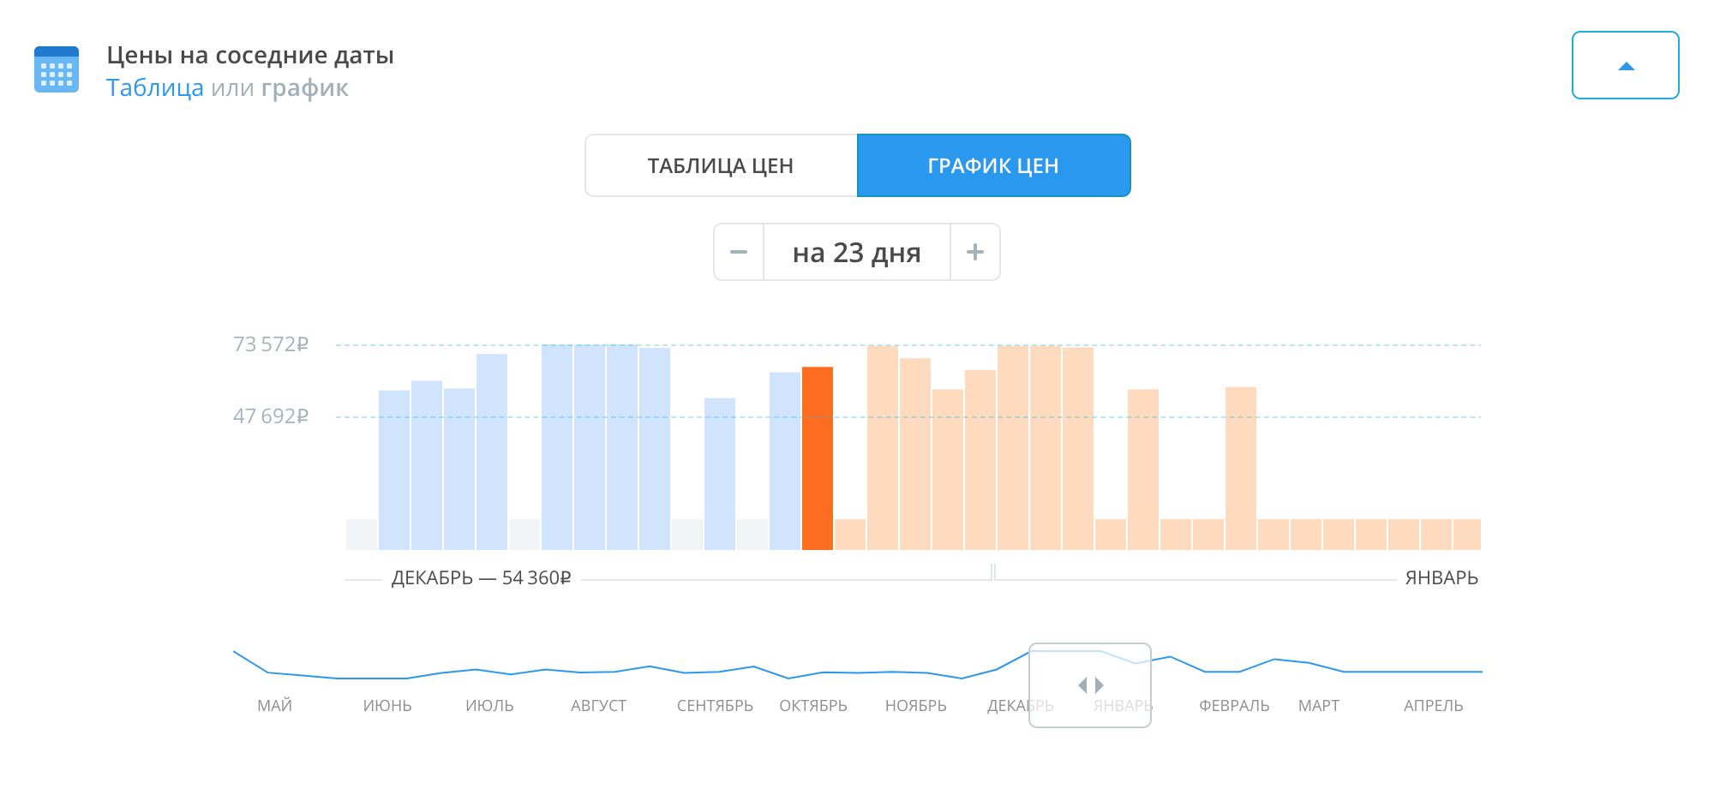This screenshot has width=1714, height=807.
Task: Select the ГРАФИК ЦЕН tab
Action: [x=993, y=165]
